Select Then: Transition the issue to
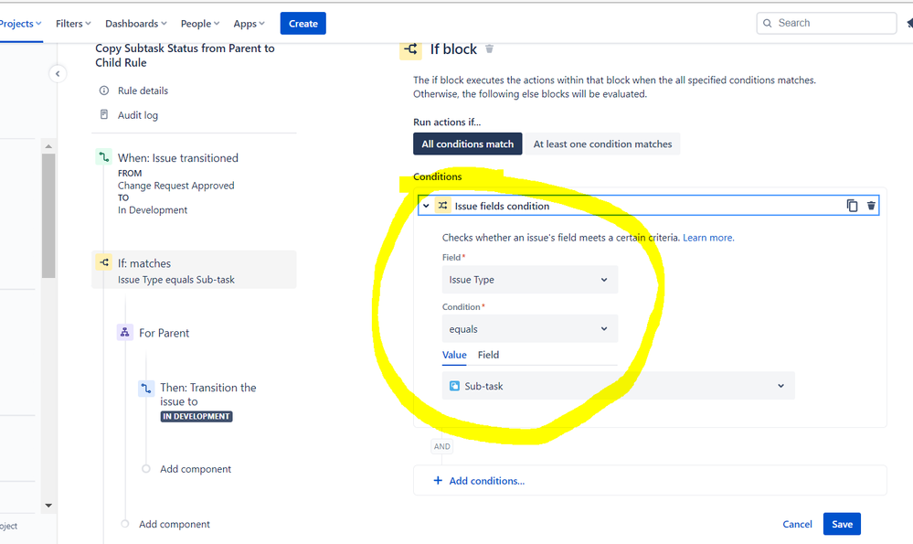This screenshot has width=913, height=544. (x=207, y=394)
